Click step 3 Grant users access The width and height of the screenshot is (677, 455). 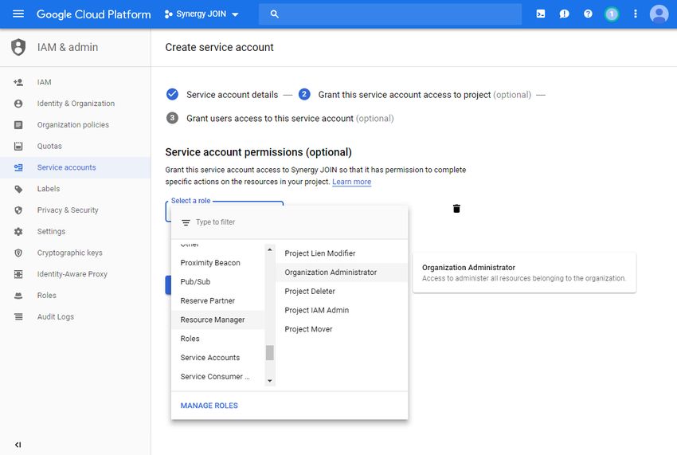tap(172, 118)
